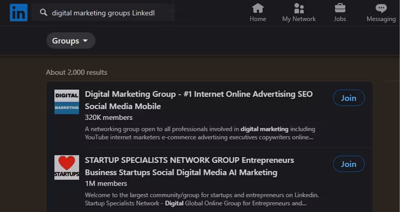Image resolution: width=400 pixels, height=212 pixels.
Task: Click the Startups heart logo thumbnail
Action: [x=67, y=167]
